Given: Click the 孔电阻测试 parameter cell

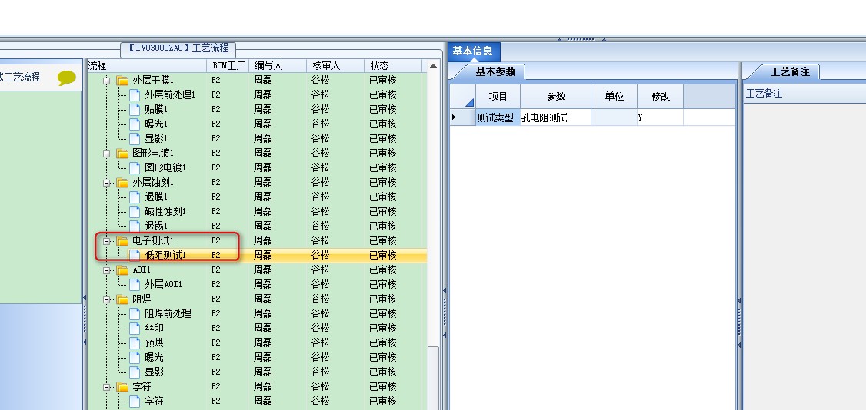Looking at the screenshot, I should 555,117.
